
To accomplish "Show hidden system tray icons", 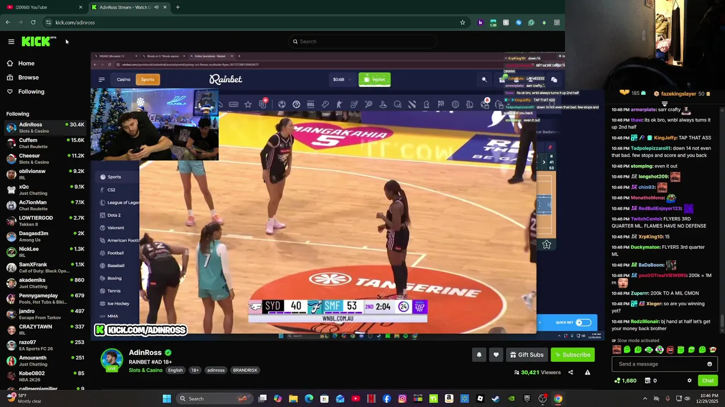I will tap(645, 399).
